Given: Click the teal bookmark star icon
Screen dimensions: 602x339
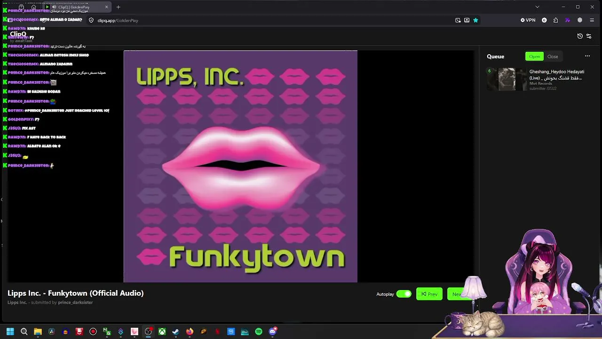Looking at the screenshot, I should click(x=475, y=20).
